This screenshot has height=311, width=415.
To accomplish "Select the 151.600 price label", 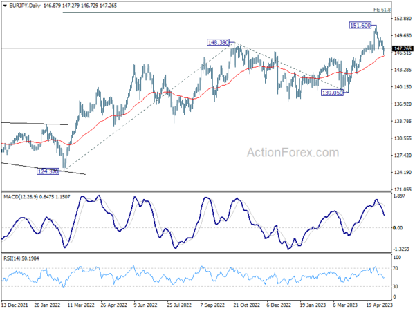I will click(x=360, y=26).
